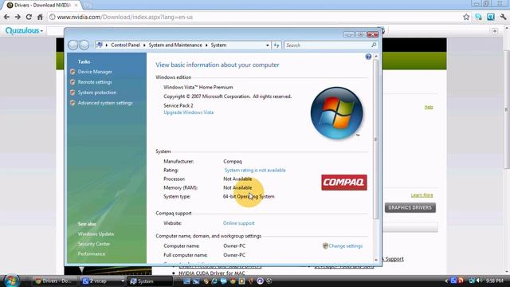510x287 pixels.
Task: Click Change settings for computer name
Action: pyautogui.click(x=345, y=246)
